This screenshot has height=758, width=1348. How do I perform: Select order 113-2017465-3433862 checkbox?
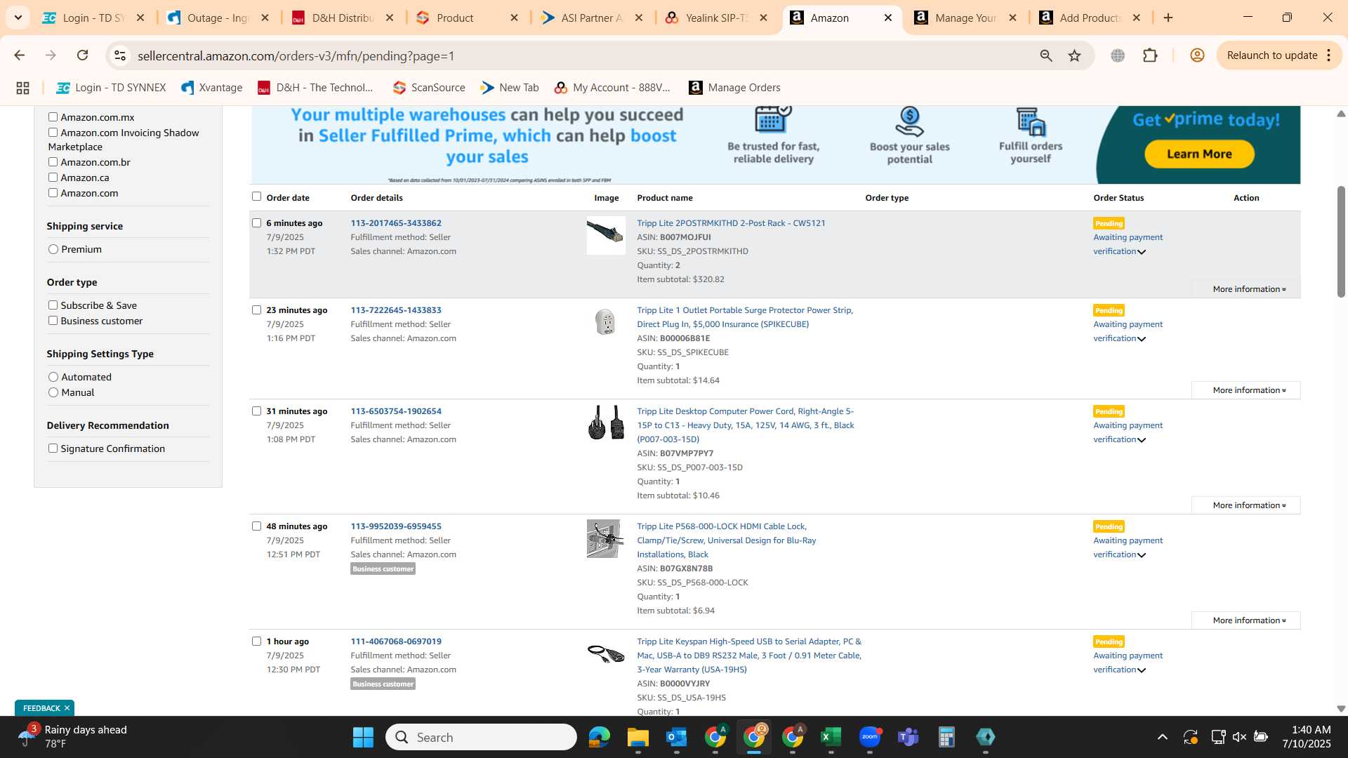[256, 222]
